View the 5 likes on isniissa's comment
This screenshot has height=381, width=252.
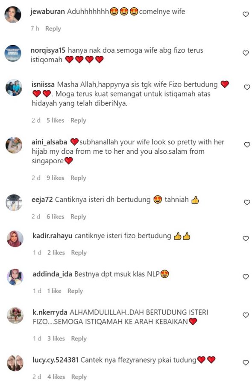(55, 120)
